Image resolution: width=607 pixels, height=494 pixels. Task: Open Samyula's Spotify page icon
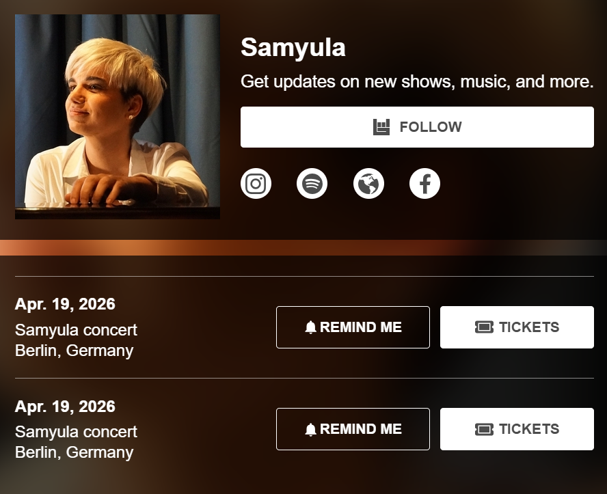[x=312, y=184]
